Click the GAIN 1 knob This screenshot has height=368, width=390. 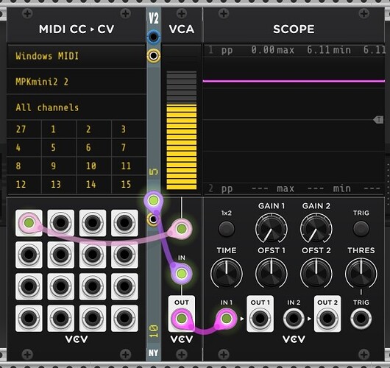271,228
